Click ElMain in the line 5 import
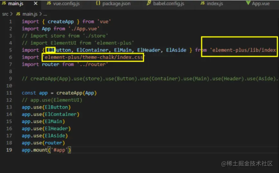 pyautogui.click(x=123, y=50)
